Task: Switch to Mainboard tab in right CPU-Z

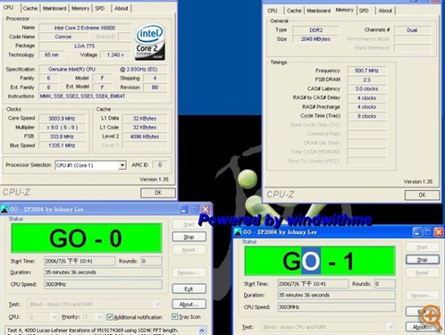Action: (318, 11)
